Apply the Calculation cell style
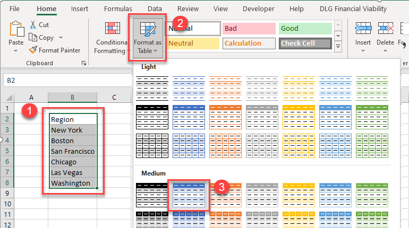 (x=248, y=43)
